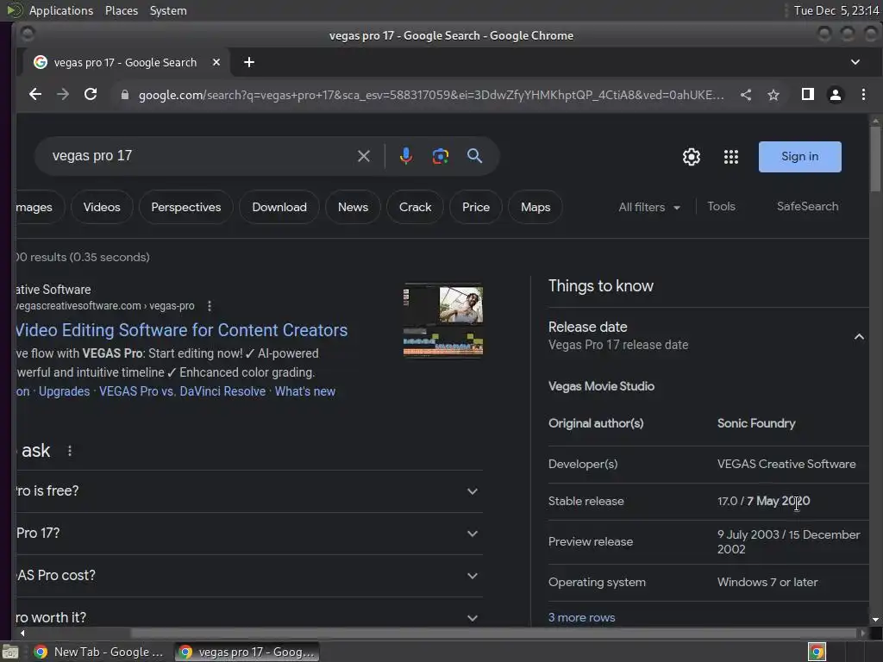Switch to News results

[x=353, y=207]
